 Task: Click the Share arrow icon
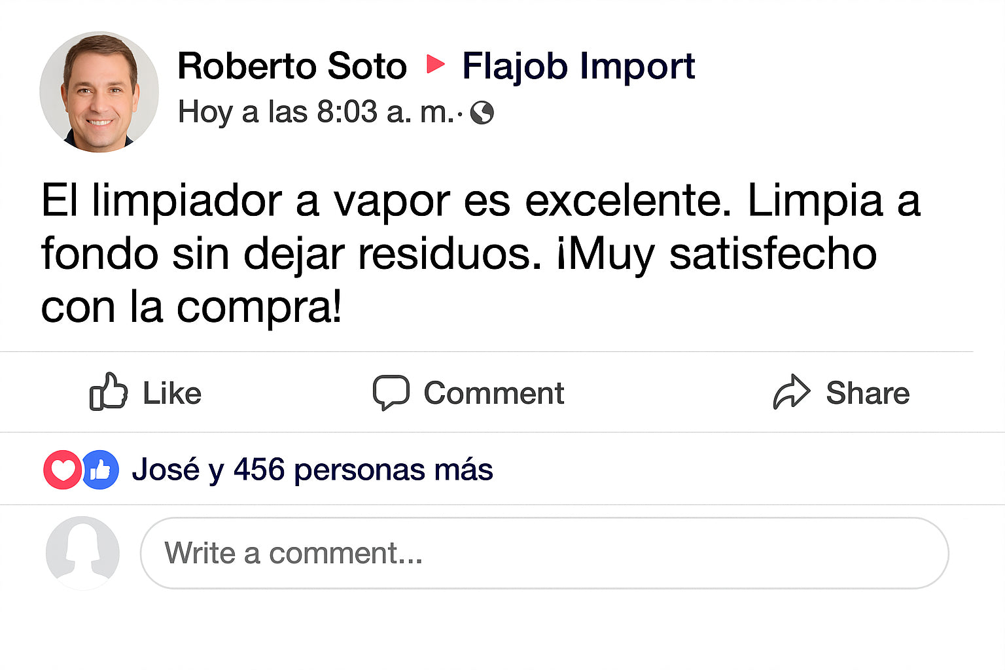pos(792,392)
